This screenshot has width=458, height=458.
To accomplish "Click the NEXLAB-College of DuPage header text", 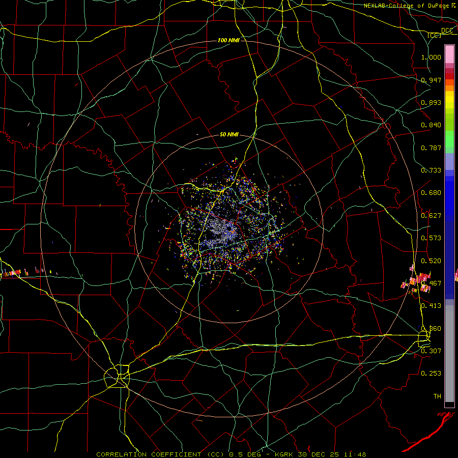I will pos(407,6).
